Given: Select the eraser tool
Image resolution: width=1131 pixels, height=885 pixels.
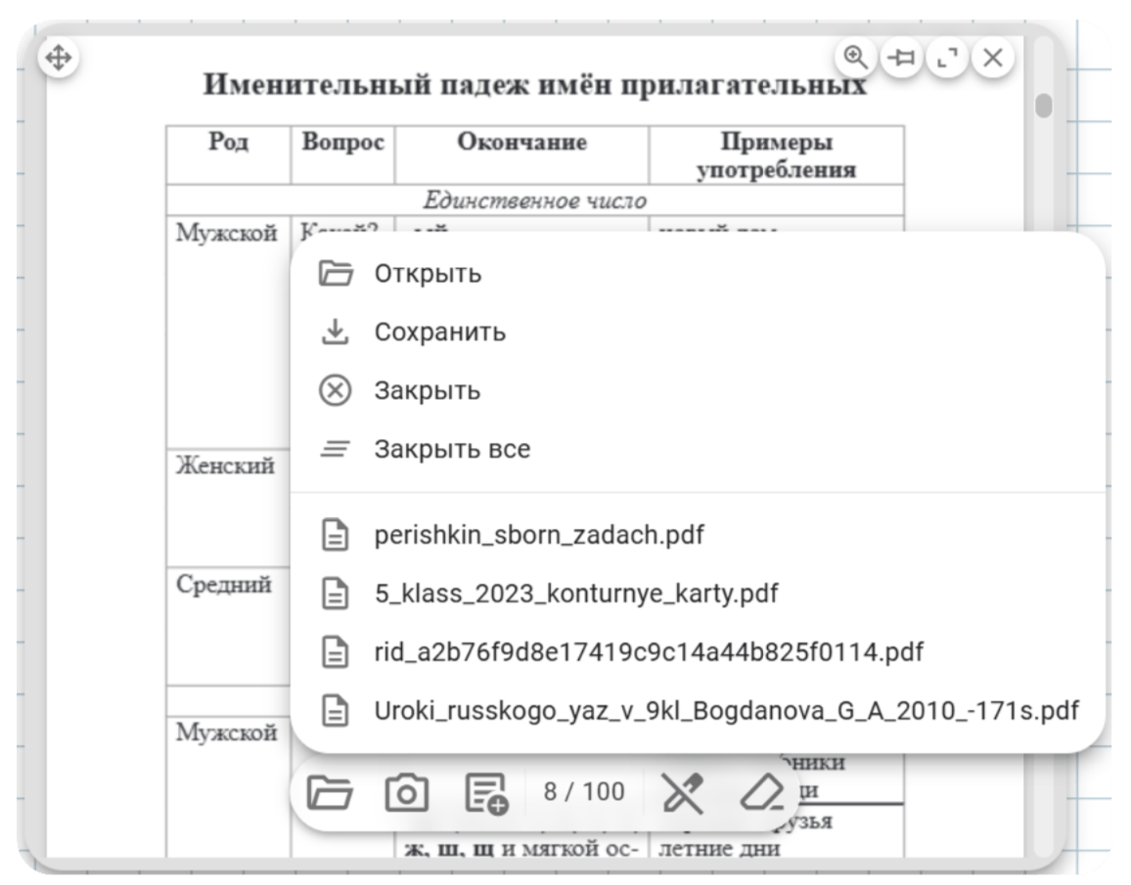Looking at the screenshot, I should (762, 793).
